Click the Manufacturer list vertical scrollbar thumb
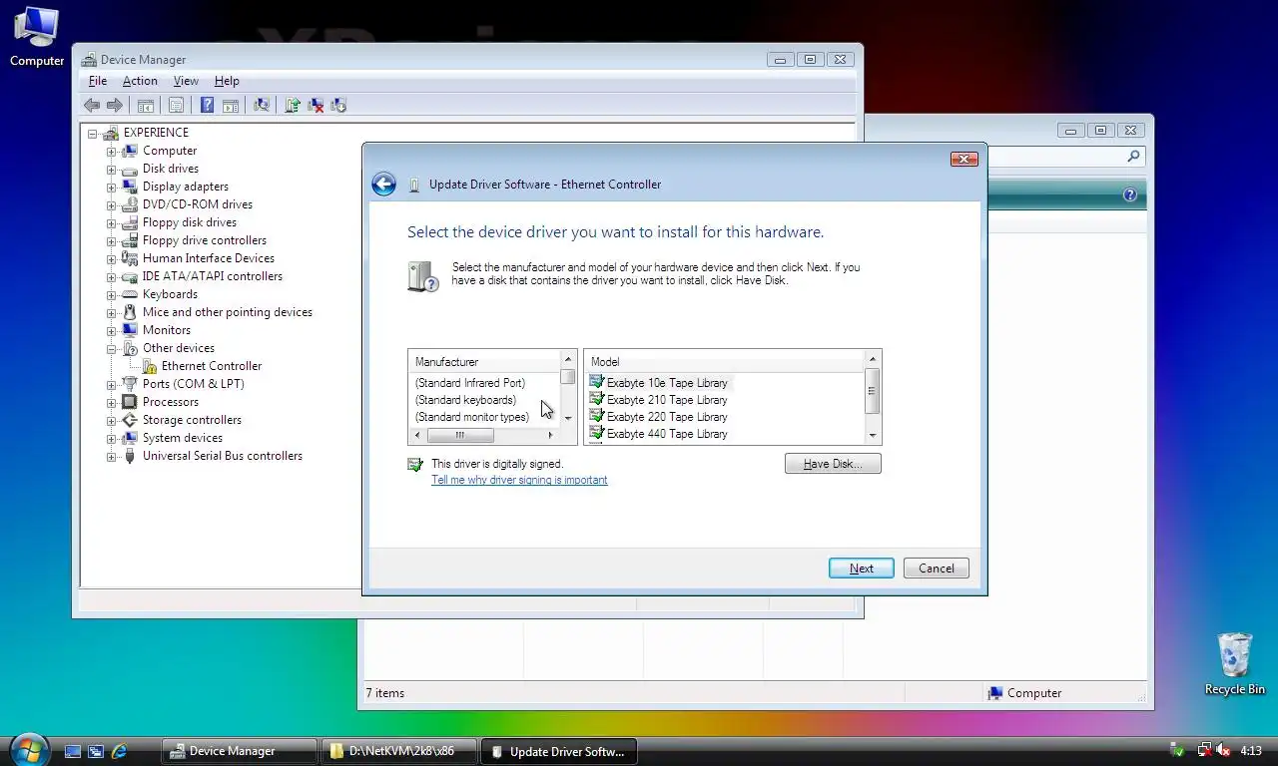The image size is (1278, 766). [568, 376]
